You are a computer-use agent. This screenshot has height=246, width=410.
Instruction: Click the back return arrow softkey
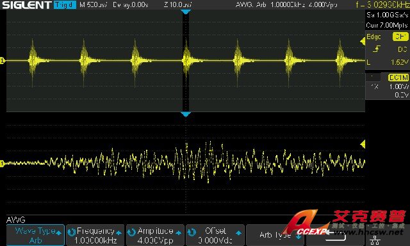click(x=336, y=235)
